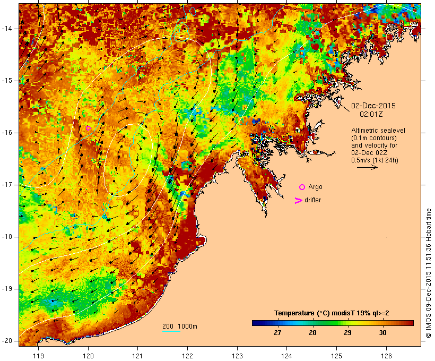
Task: Click the Argo float marker near longitude 120
Action: click(88, 128)
